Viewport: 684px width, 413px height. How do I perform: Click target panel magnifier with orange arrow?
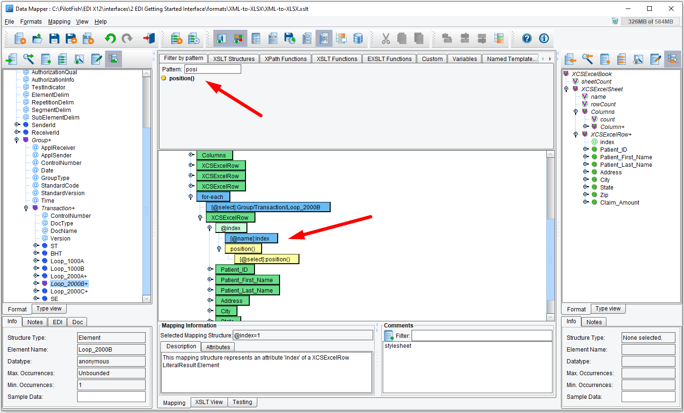pos(588,59)
